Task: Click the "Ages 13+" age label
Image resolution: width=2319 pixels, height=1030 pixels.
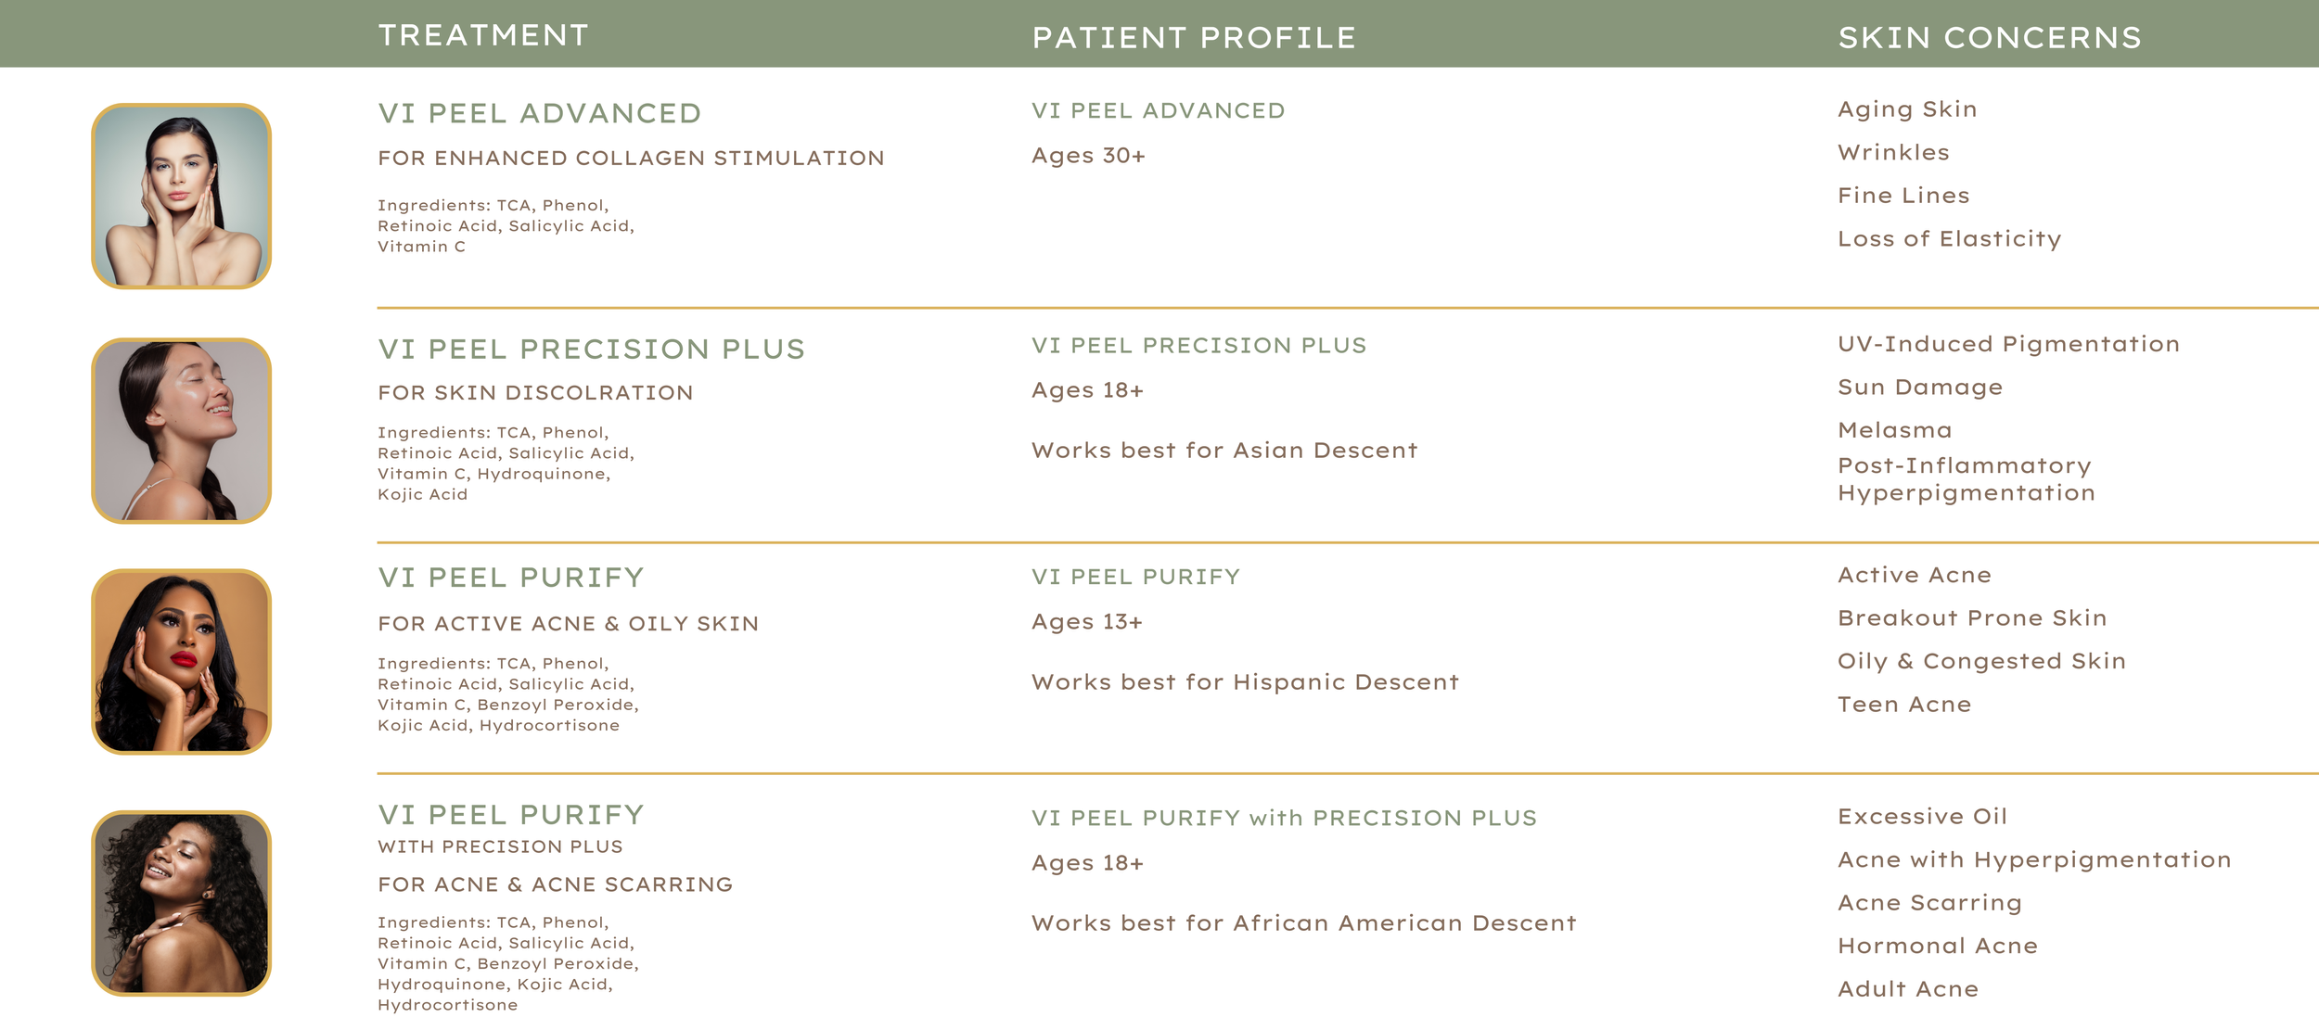Action: (1087, 622)
